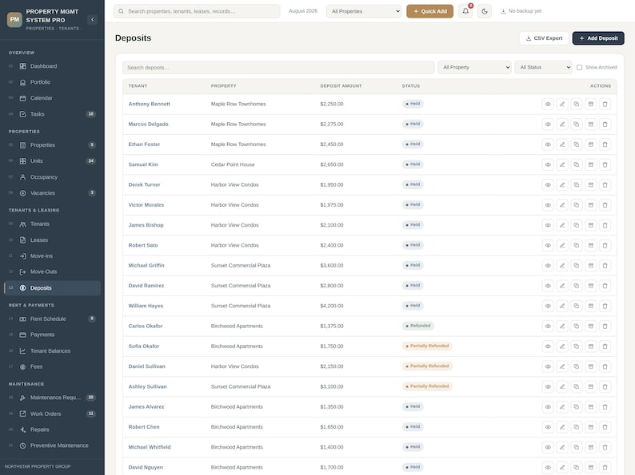The width and height of the screenshot is (635, 475).
Task: Open Payments page
Action: click(52, 334)
